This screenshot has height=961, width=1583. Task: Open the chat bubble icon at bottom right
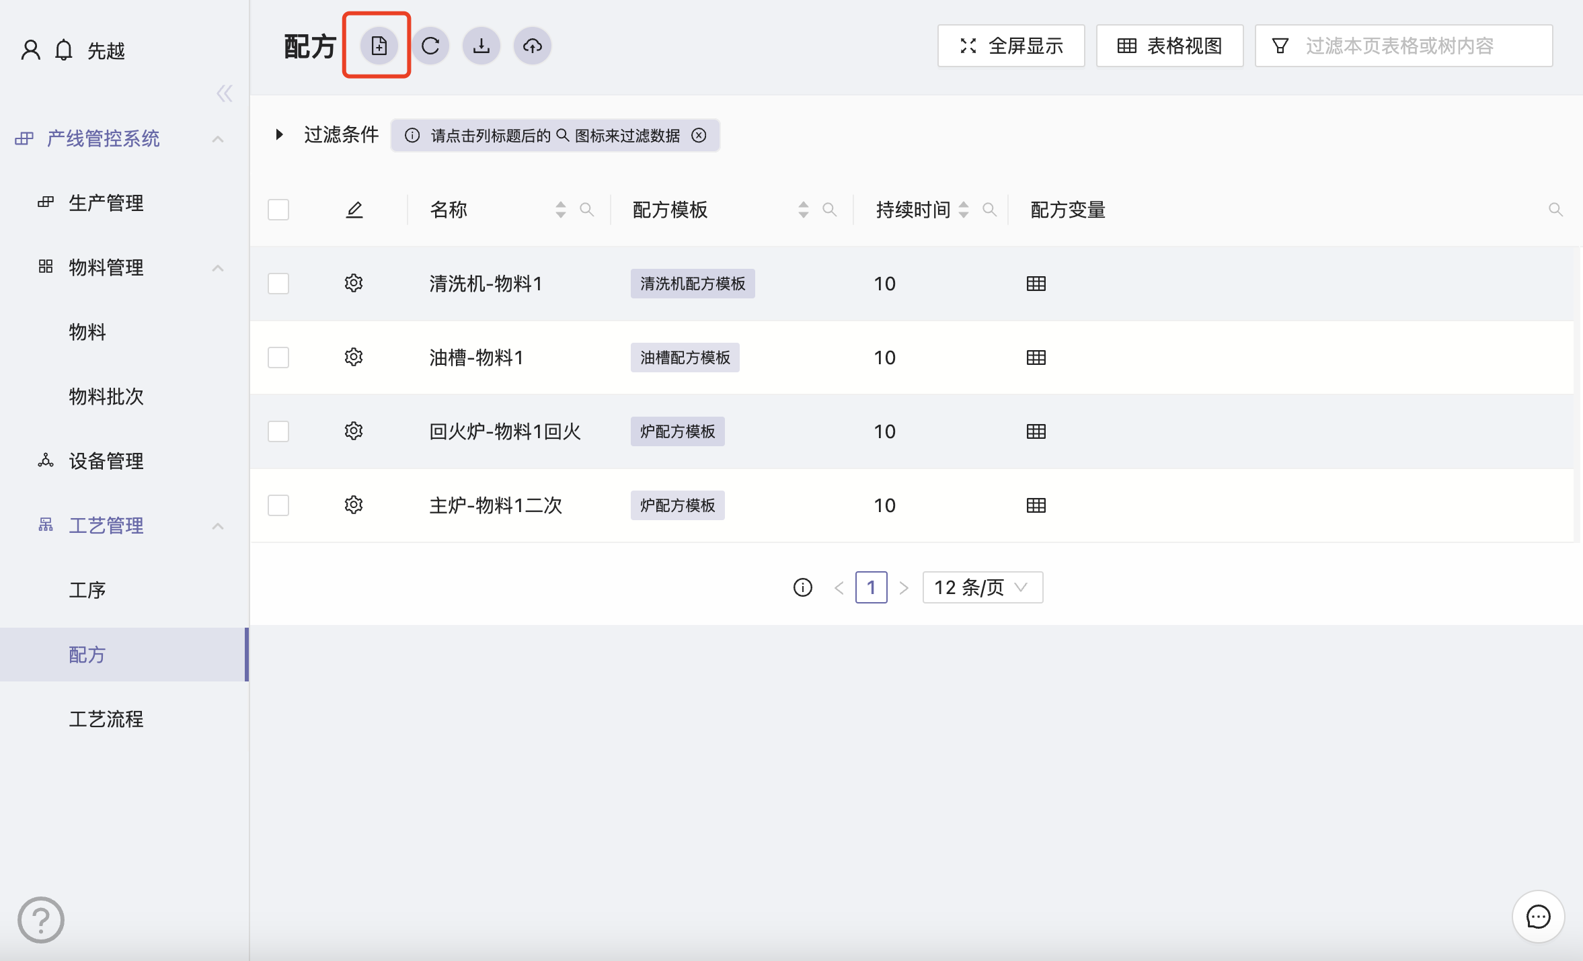(x=1538, y=917)
